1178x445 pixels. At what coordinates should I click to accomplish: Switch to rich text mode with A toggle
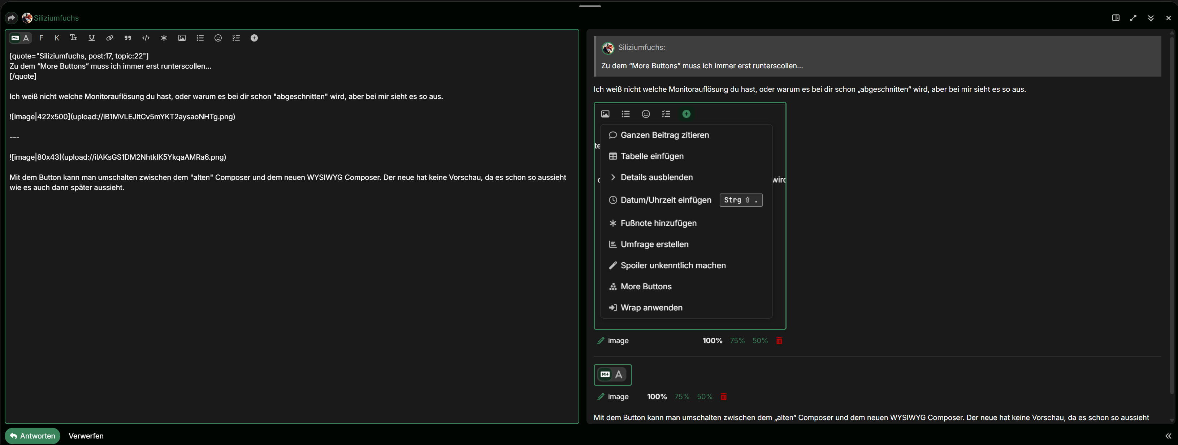coord(26,38)
